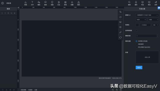The image size is (160, 91).
Task: Open the 指标 indicator components
Action: pyautogui.click(x=45, y=3)
